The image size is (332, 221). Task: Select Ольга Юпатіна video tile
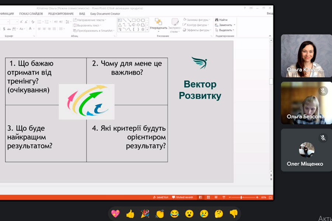pos(307,56)
